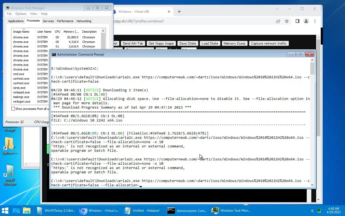Open a new tab with plus button
The width and height of the screenshot is (345, 216).
coord(179,12)
